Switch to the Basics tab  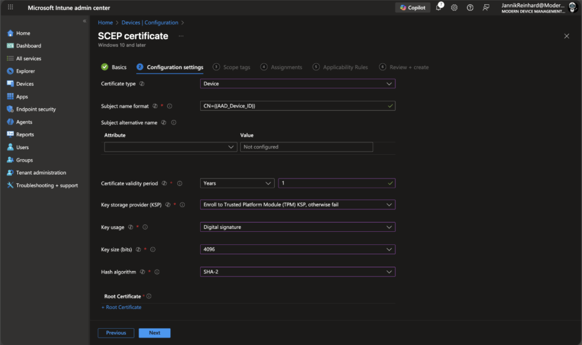114,67
